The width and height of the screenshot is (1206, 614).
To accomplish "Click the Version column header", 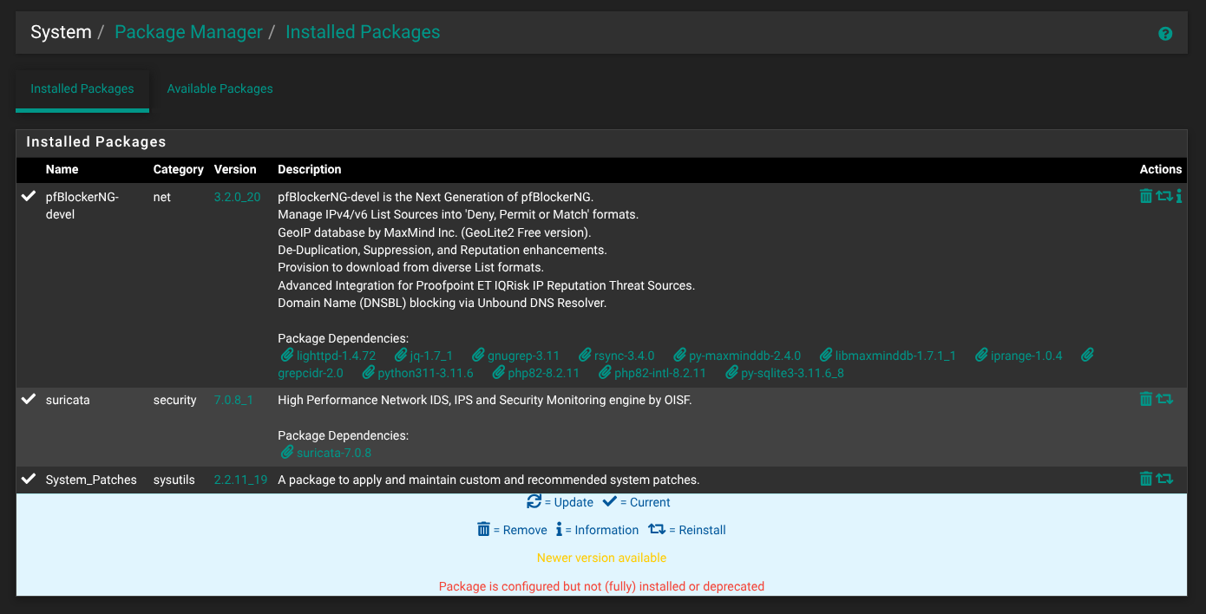I will [x=235, y=169].
